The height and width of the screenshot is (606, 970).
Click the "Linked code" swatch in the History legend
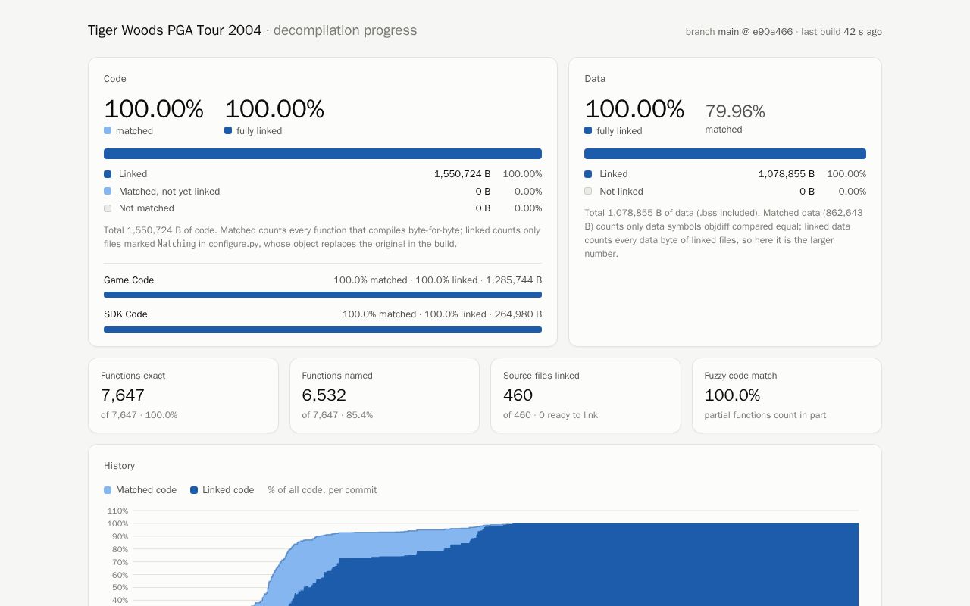[194, 490]
